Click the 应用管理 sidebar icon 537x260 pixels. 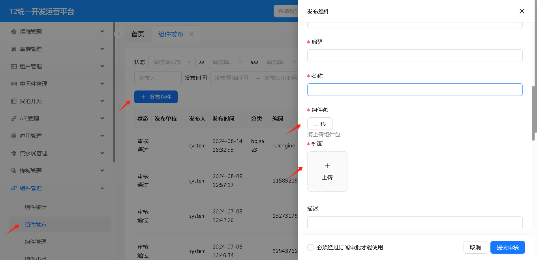[x=14, y=136]
